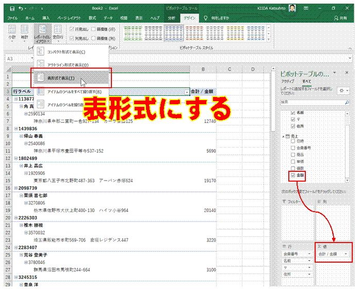The width and height of the screenshot is (360, 290).
Task: Click the green pivot style thumbnail
Action: tap(133, 34)
